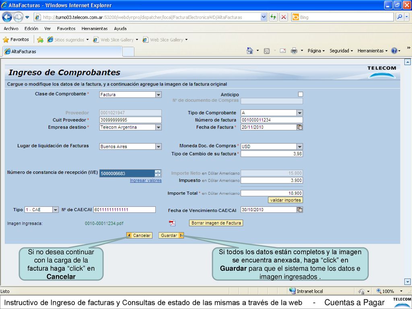Click the Cuit Proveedor input field

pos(130,120)
